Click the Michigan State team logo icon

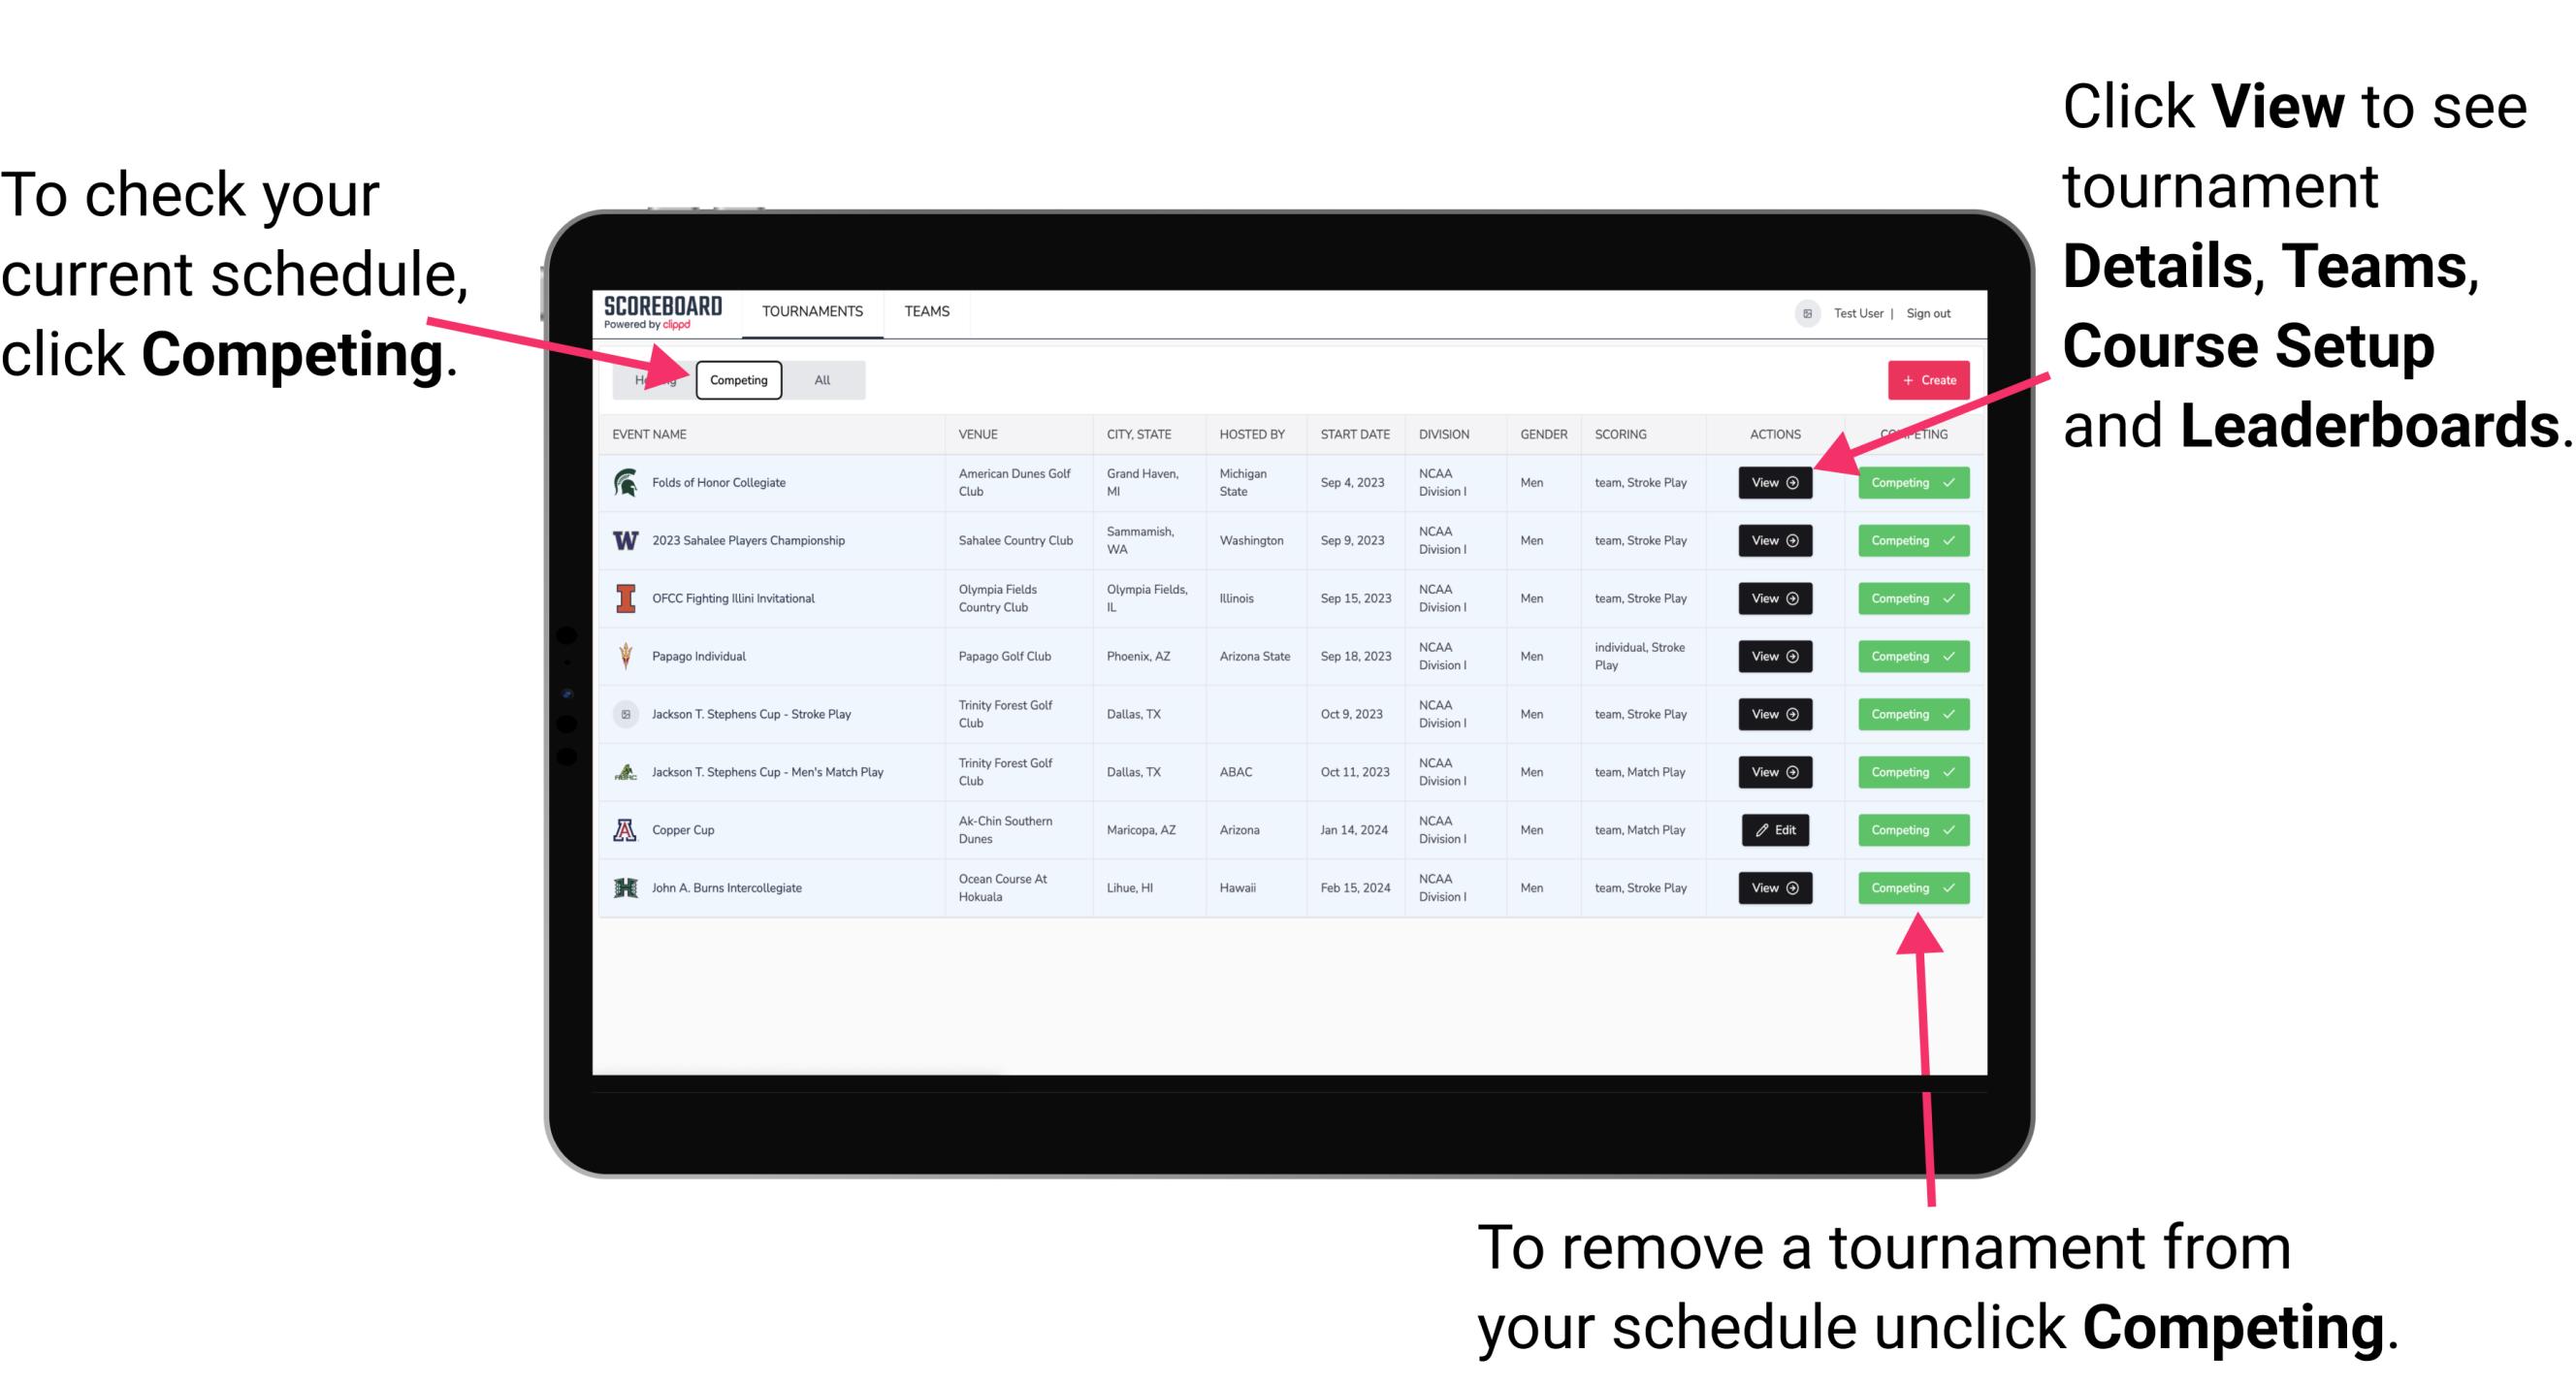coord(625,483)
